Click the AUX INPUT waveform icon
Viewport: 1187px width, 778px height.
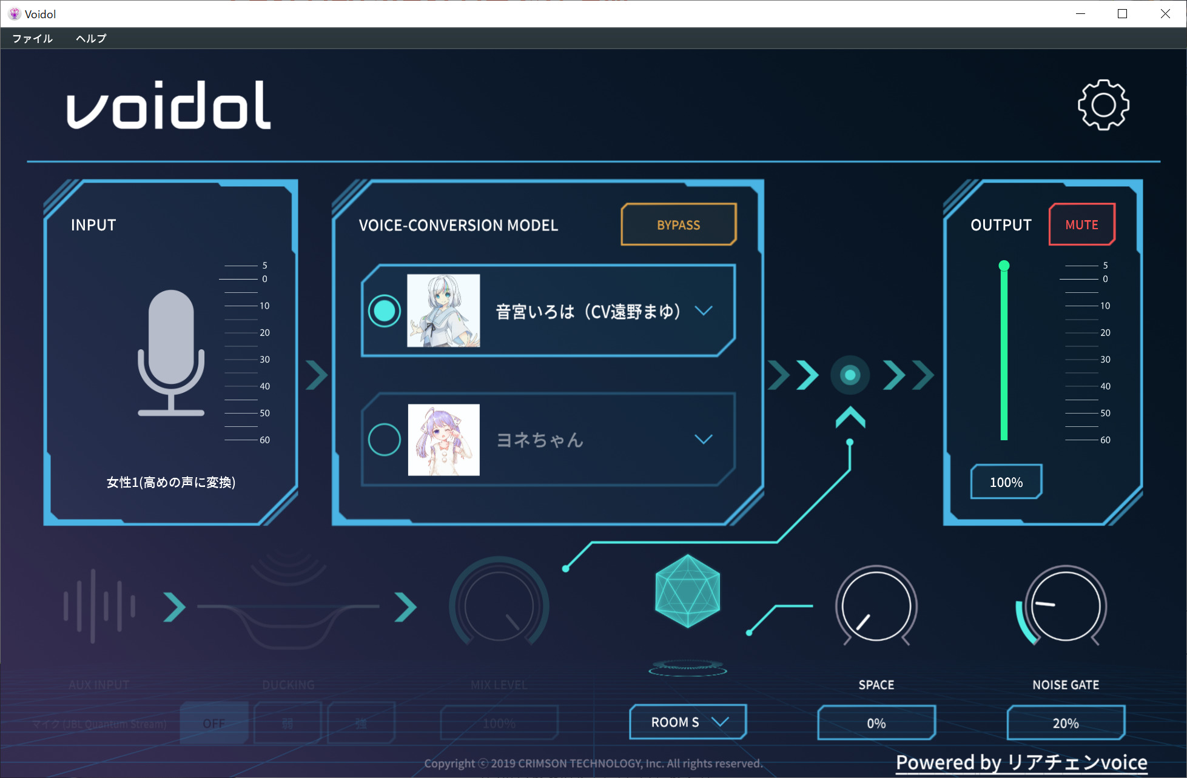tap(99, 606)
